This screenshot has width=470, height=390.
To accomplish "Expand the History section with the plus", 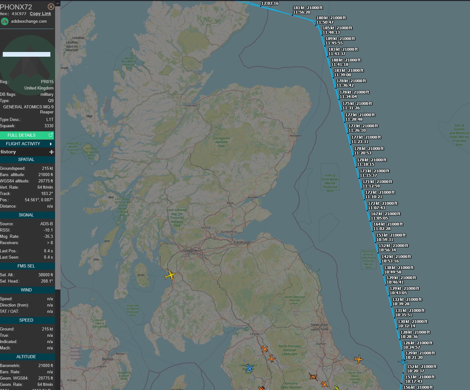I will [x=52, y=152].
